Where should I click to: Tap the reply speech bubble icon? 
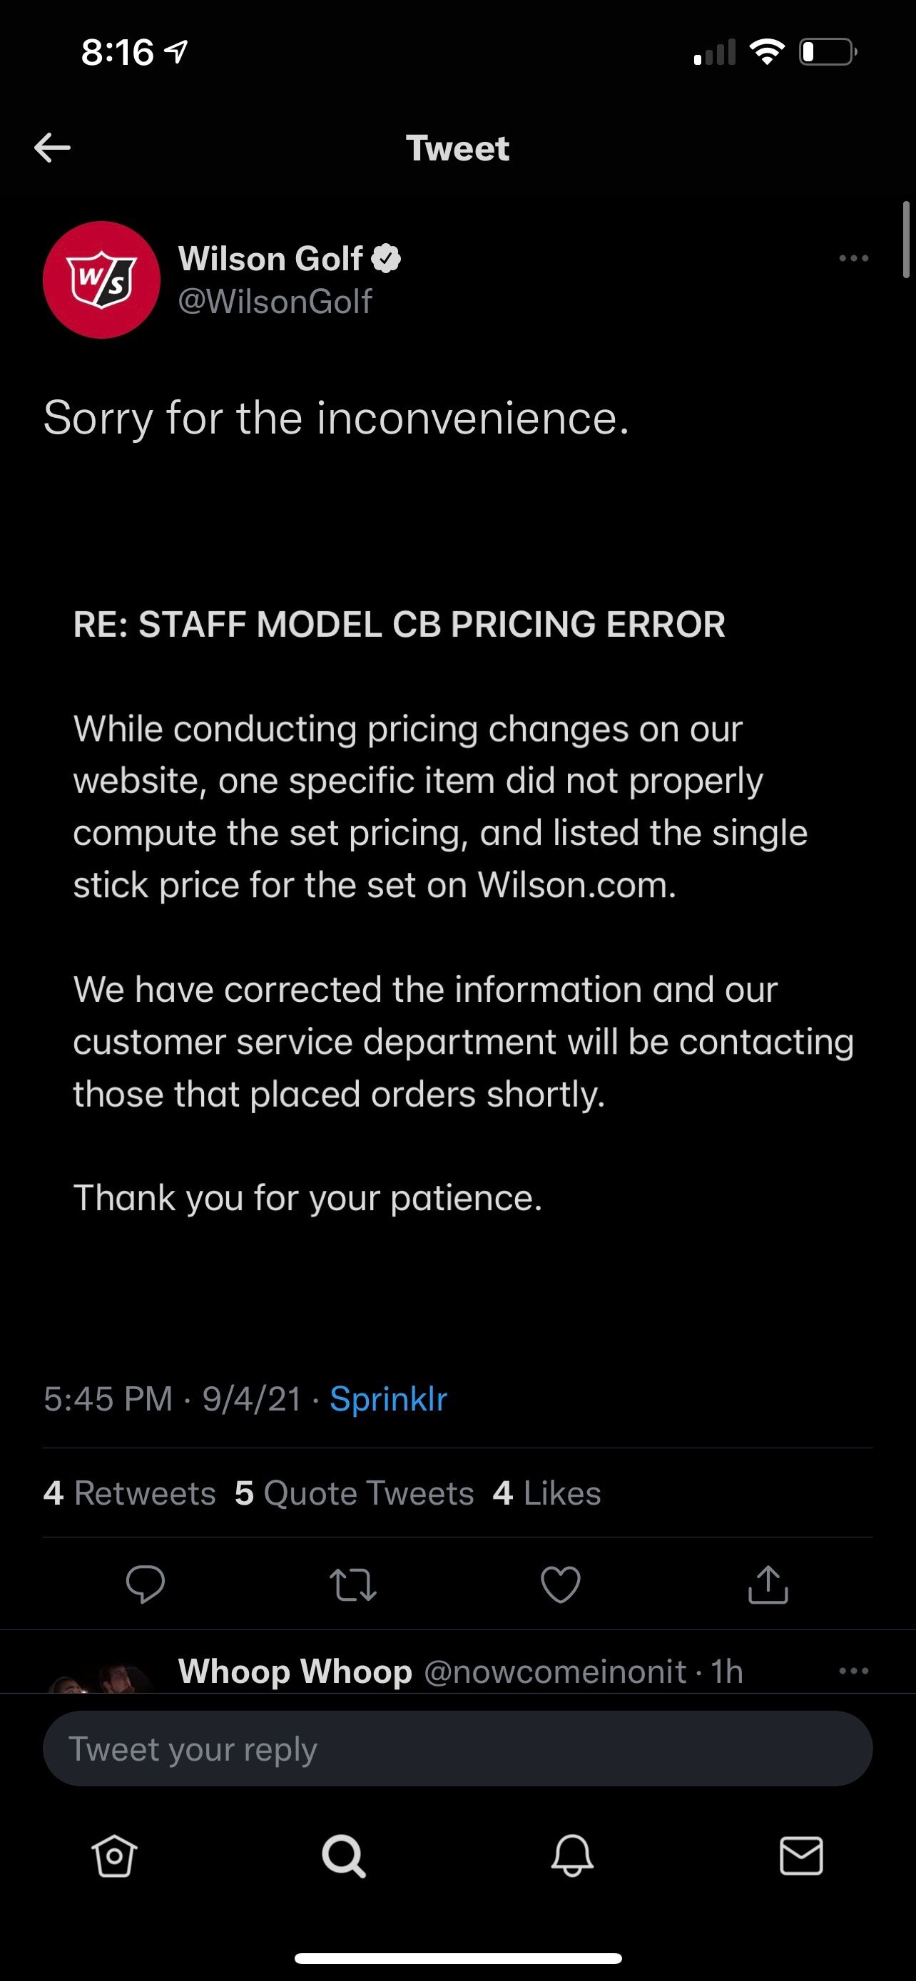coord(145,1585)
